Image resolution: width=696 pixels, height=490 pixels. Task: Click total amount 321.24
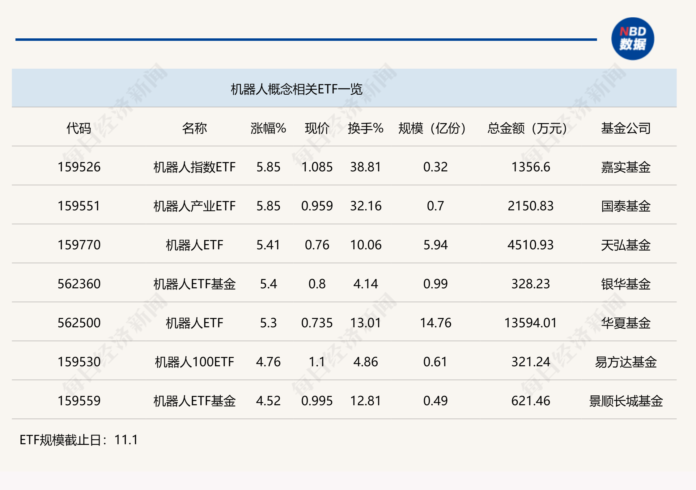pyautogui.click(x=531, y=362)
